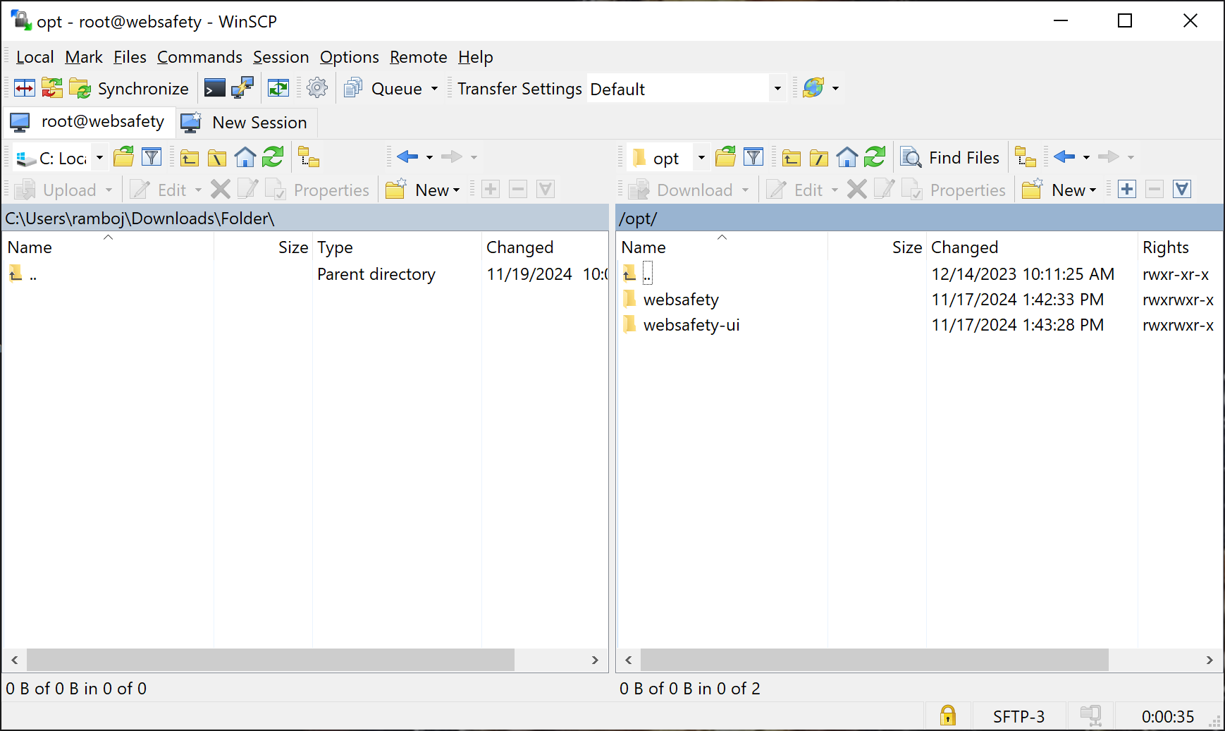The height and width of the screenshot is (731, 1225).
Task: Toggle remote directory tree icon
Action: click(x=1026, y=157)
